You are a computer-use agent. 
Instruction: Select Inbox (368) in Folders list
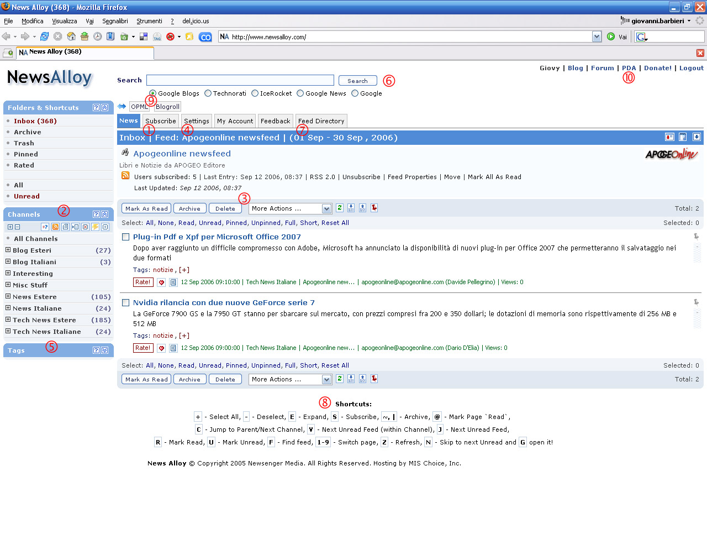35,121
